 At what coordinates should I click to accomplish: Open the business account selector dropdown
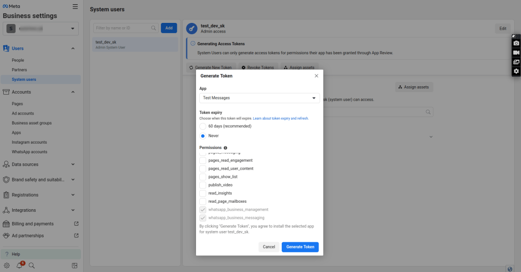pyautogui.click(x=41, y=29)
